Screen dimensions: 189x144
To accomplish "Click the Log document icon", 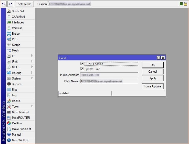I will click(x=9, y=95).
